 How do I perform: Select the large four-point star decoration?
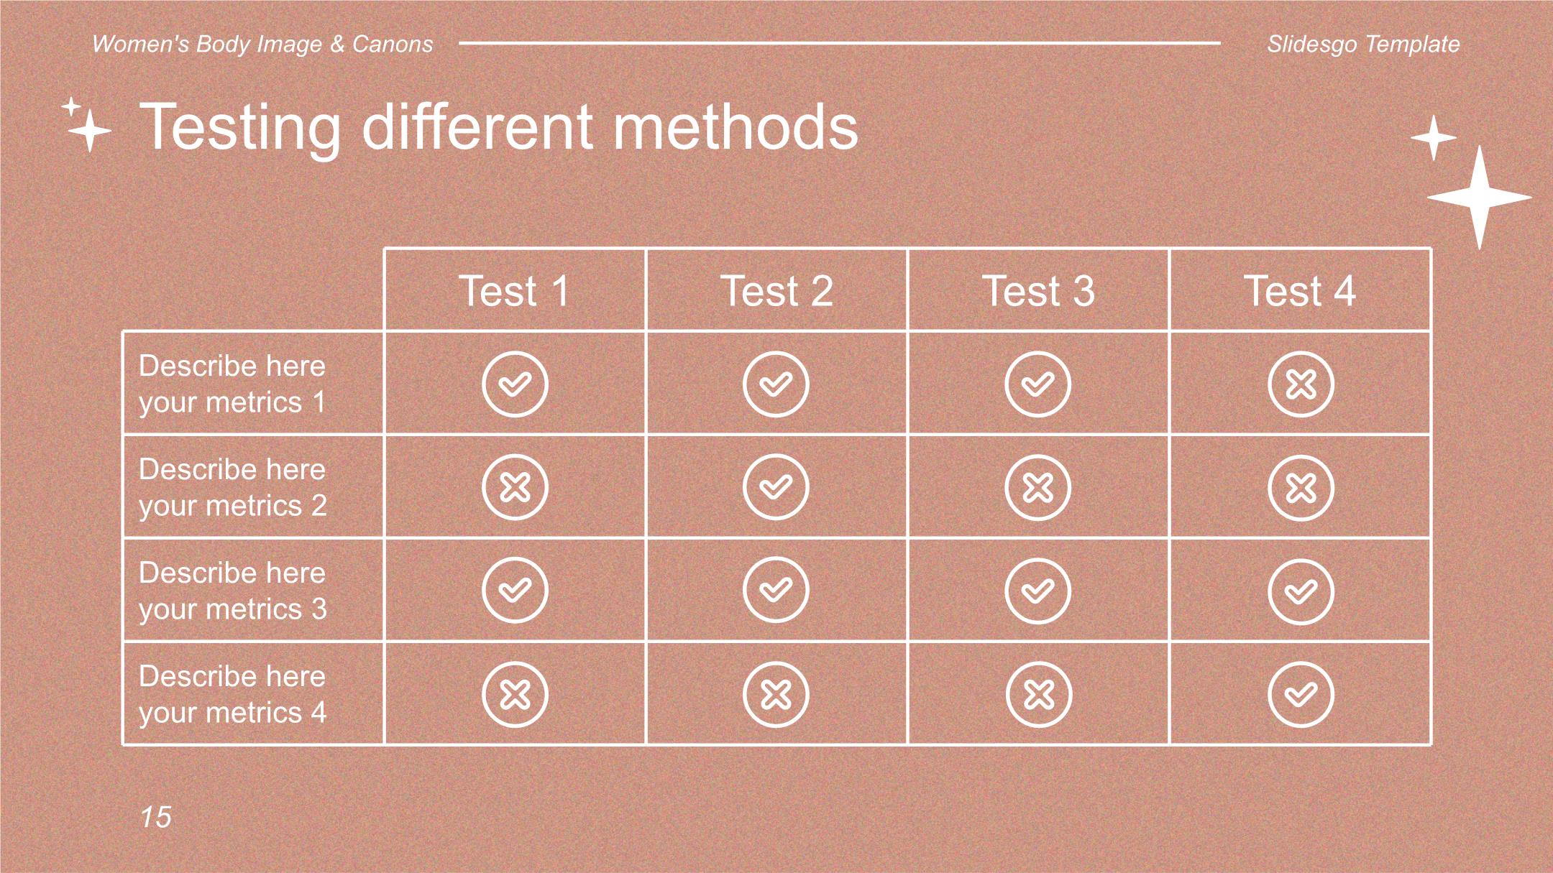[1479, 198]
